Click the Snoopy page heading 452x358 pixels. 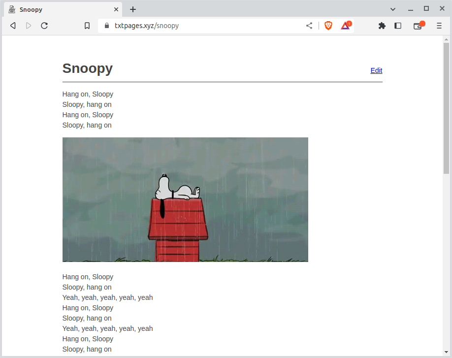[x=87, y=68]
